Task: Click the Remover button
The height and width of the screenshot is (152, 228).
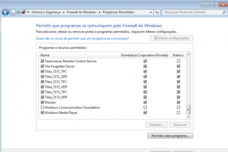Action: click(x=180, y=125)
